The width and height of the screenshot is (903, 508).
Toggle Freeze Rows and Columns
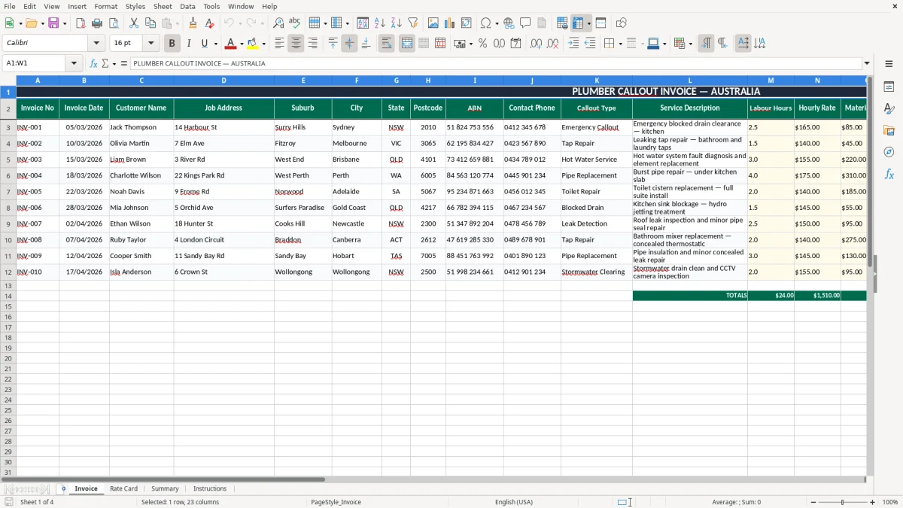[578, 23]
